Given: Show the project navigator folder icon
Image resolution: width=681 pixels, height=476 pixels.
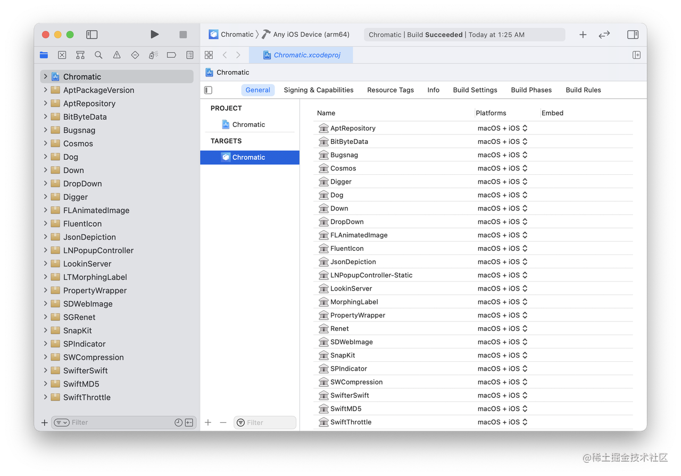Looking at the screenshot, I should [x=44, y=55].
